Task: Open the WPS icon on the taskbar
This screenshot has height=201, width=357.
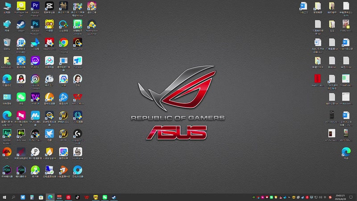Action: (87, 197)
